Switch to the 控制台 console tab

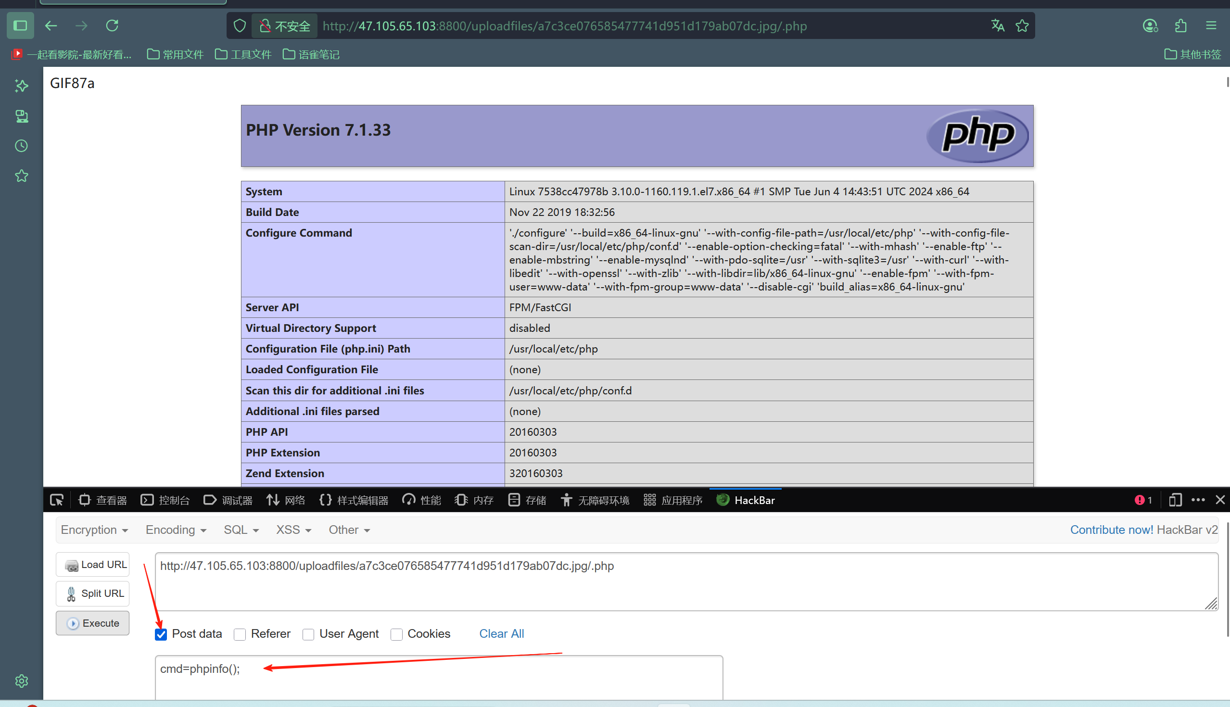coord(165,500)
